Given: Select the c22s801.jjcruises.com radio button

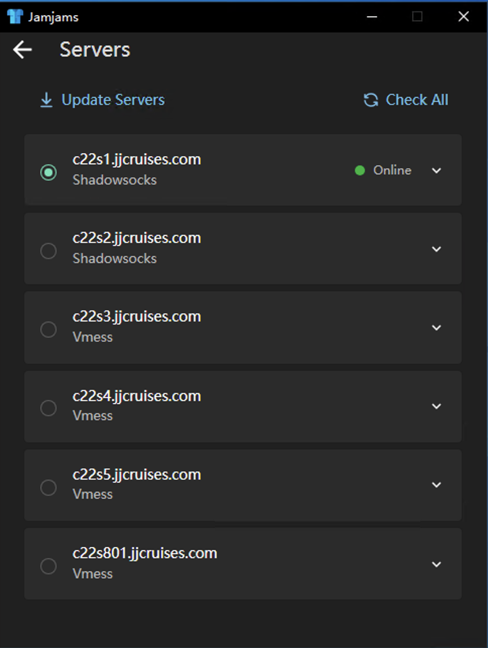Looking at the screenshot, I should click(x=48, y=566).
